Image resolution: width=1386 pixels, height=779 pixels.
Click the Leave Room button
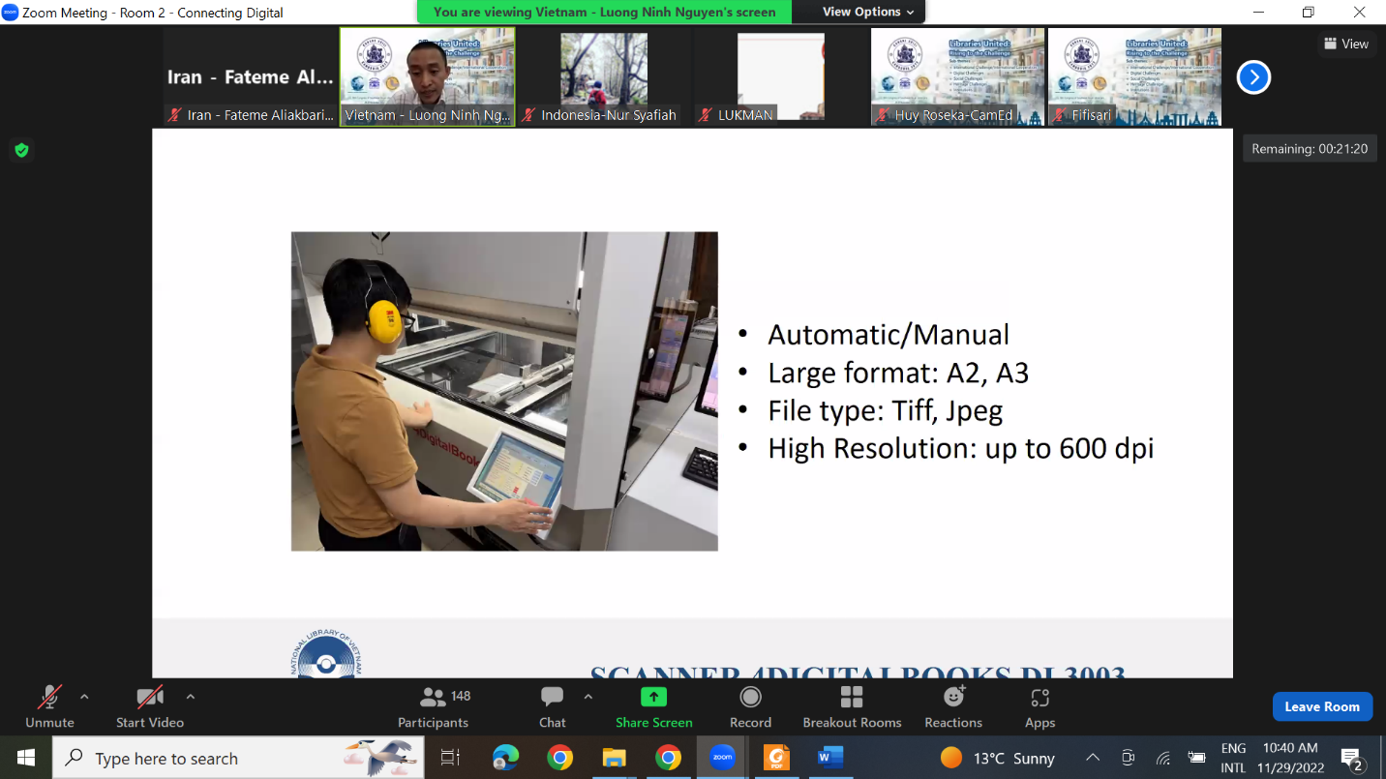1322,706
